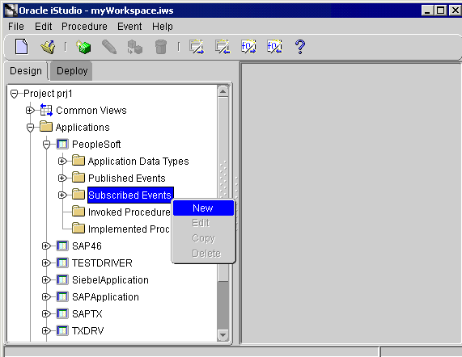
Task: Choose Edit in the context menu
Action: [203, 223]
